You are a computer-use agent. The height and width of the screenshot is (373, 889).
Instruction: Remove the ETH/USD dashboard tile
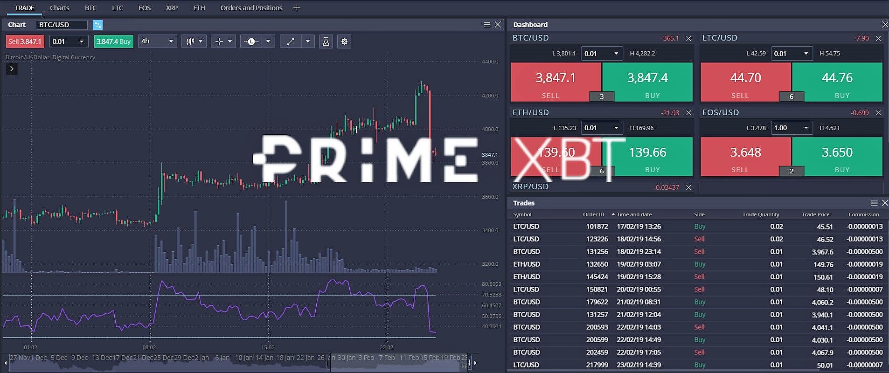688,113
